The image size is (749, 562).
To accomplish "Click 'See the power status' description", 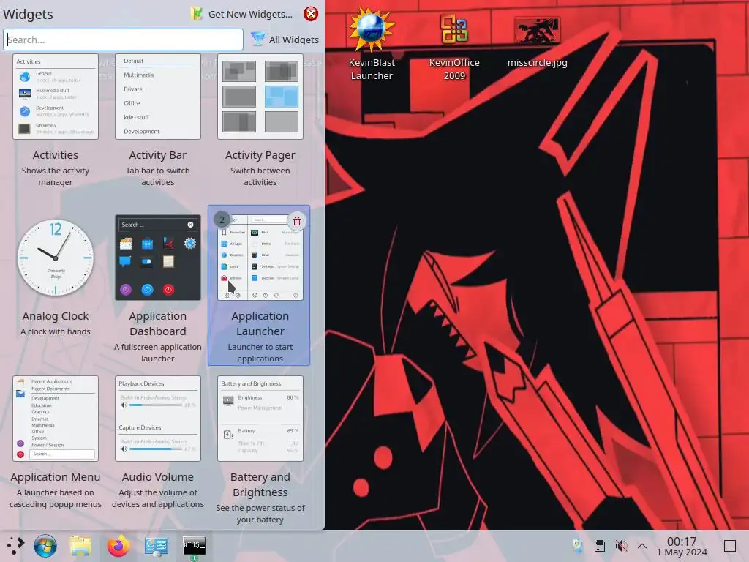I will tap(260, 514).
